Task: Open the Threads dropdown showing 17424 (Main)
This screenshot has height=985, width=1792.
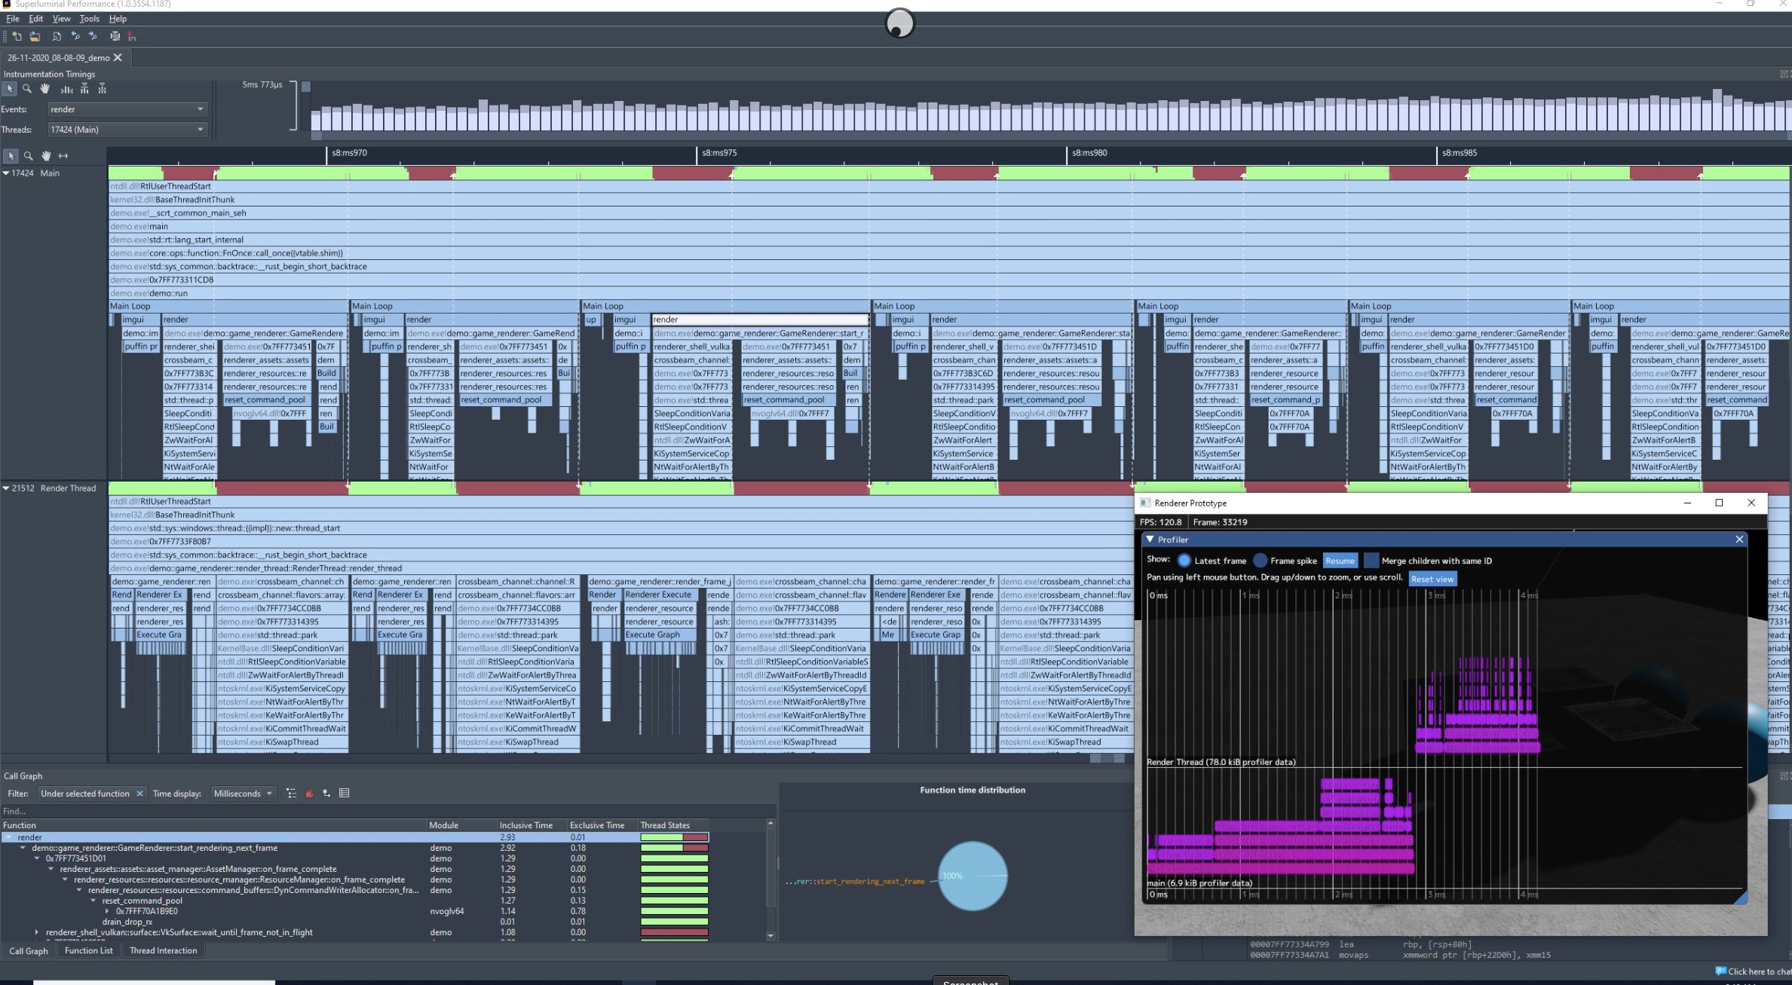Action: 127,130
